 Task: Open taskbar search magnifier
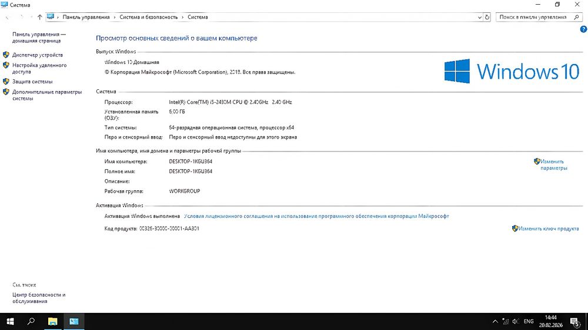click(31, 321)
